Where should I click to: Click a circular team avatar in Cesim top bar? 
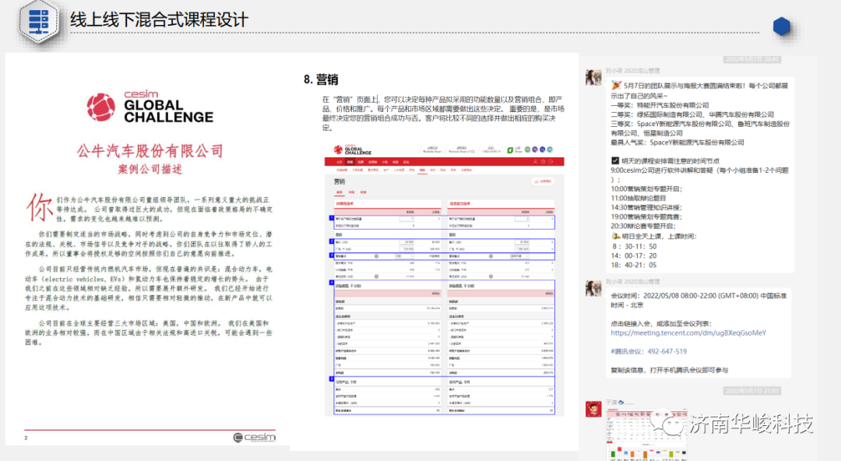click(x=526, y=149)
